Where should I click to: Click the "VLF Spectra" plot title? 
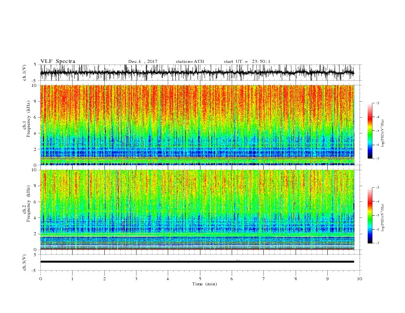click(58, 61)
